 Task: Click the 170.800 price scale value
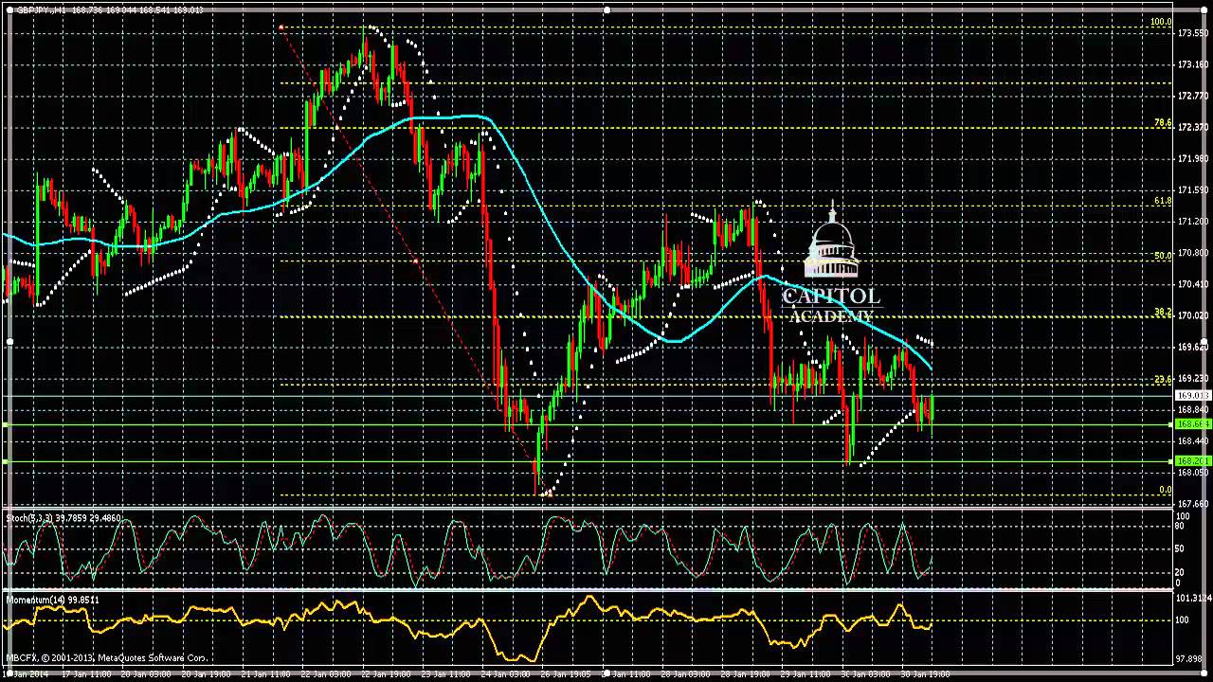coord(1192,253)
